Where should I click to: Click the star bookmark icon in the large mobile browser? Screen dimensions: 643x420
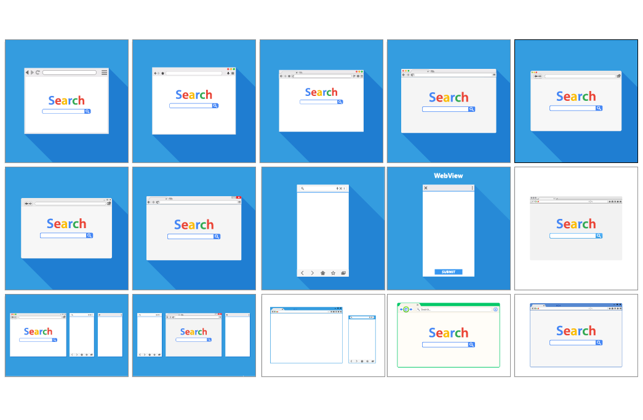(333, 273)
